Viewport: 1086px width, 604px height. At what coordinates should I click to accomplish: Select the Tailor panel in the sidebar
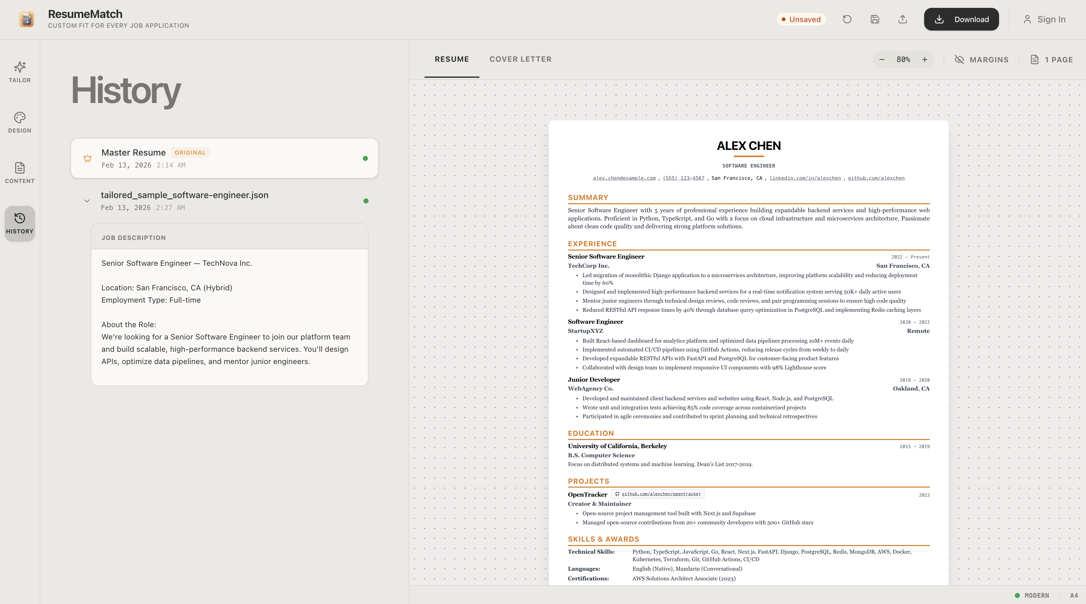click(20, 72)
